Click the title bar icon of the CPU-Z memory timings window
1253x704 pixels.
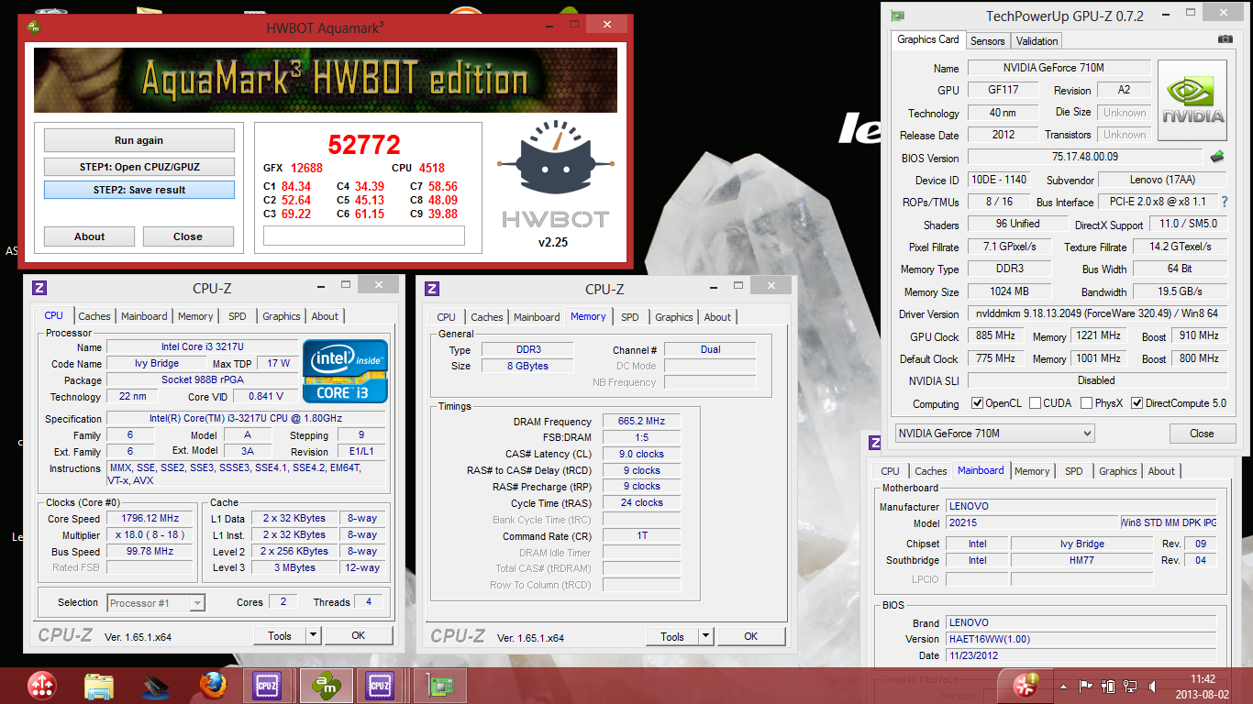(432, 289)
